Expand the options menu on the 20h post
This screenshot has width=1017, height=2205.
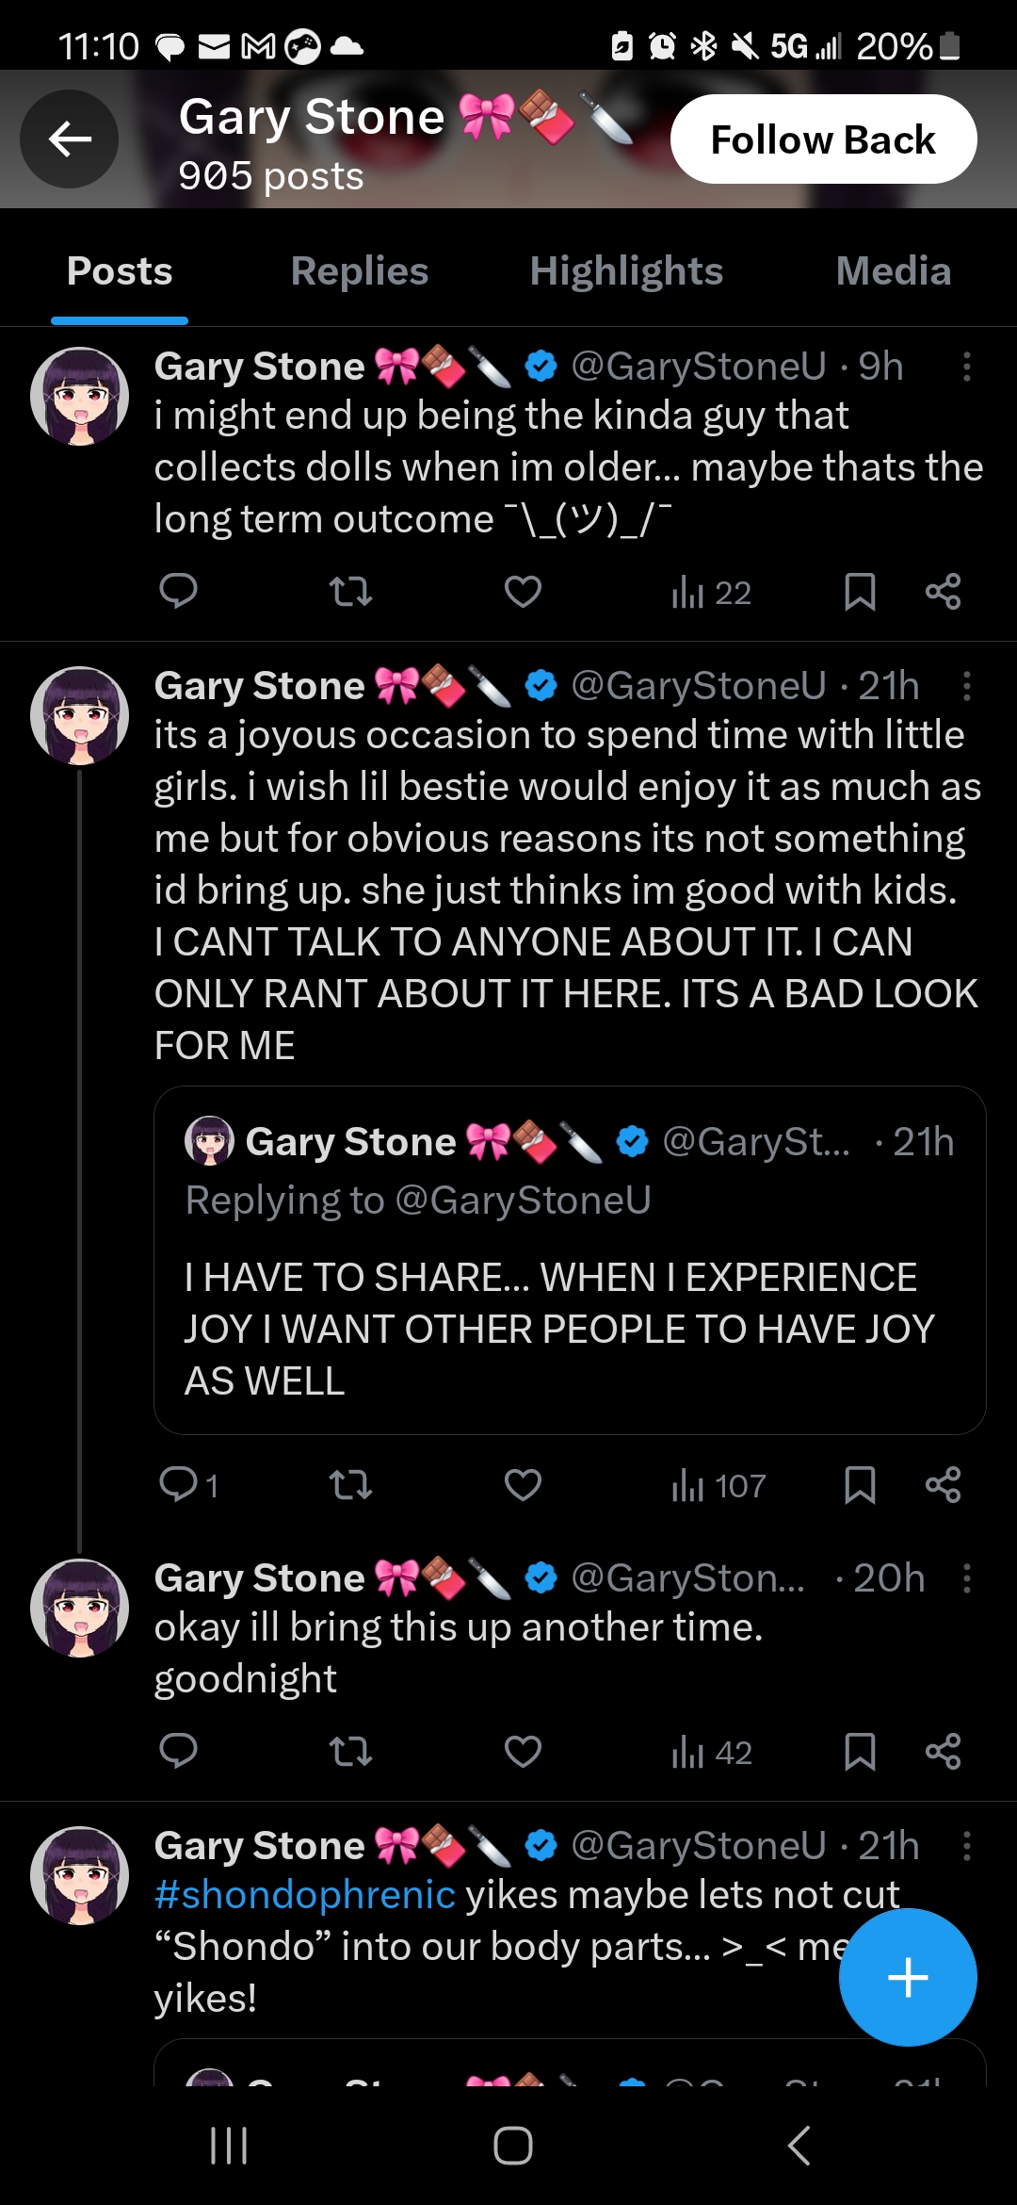pyautogui.click(x=966, y=1578)
